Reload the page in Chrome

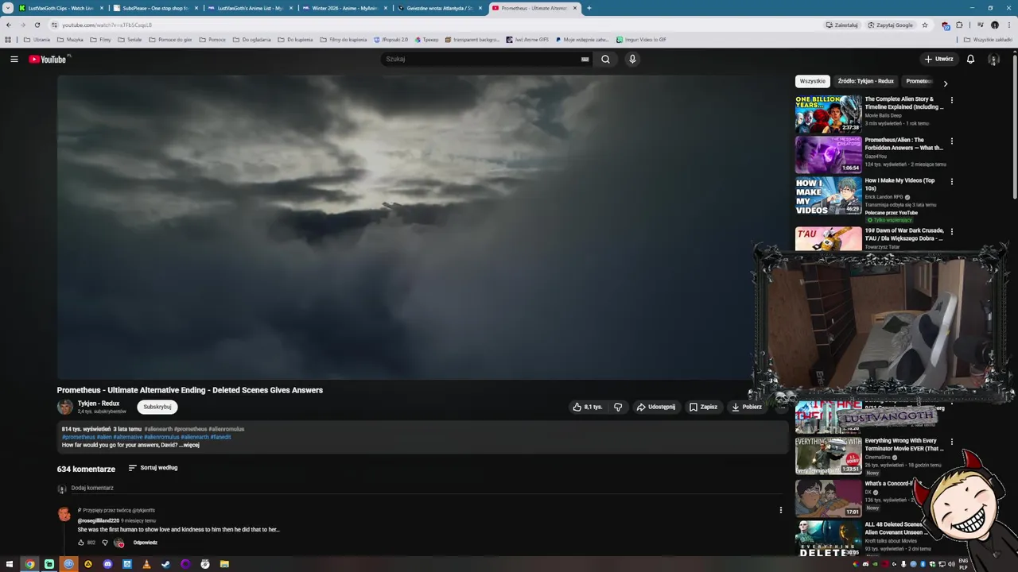coord(37,25)
